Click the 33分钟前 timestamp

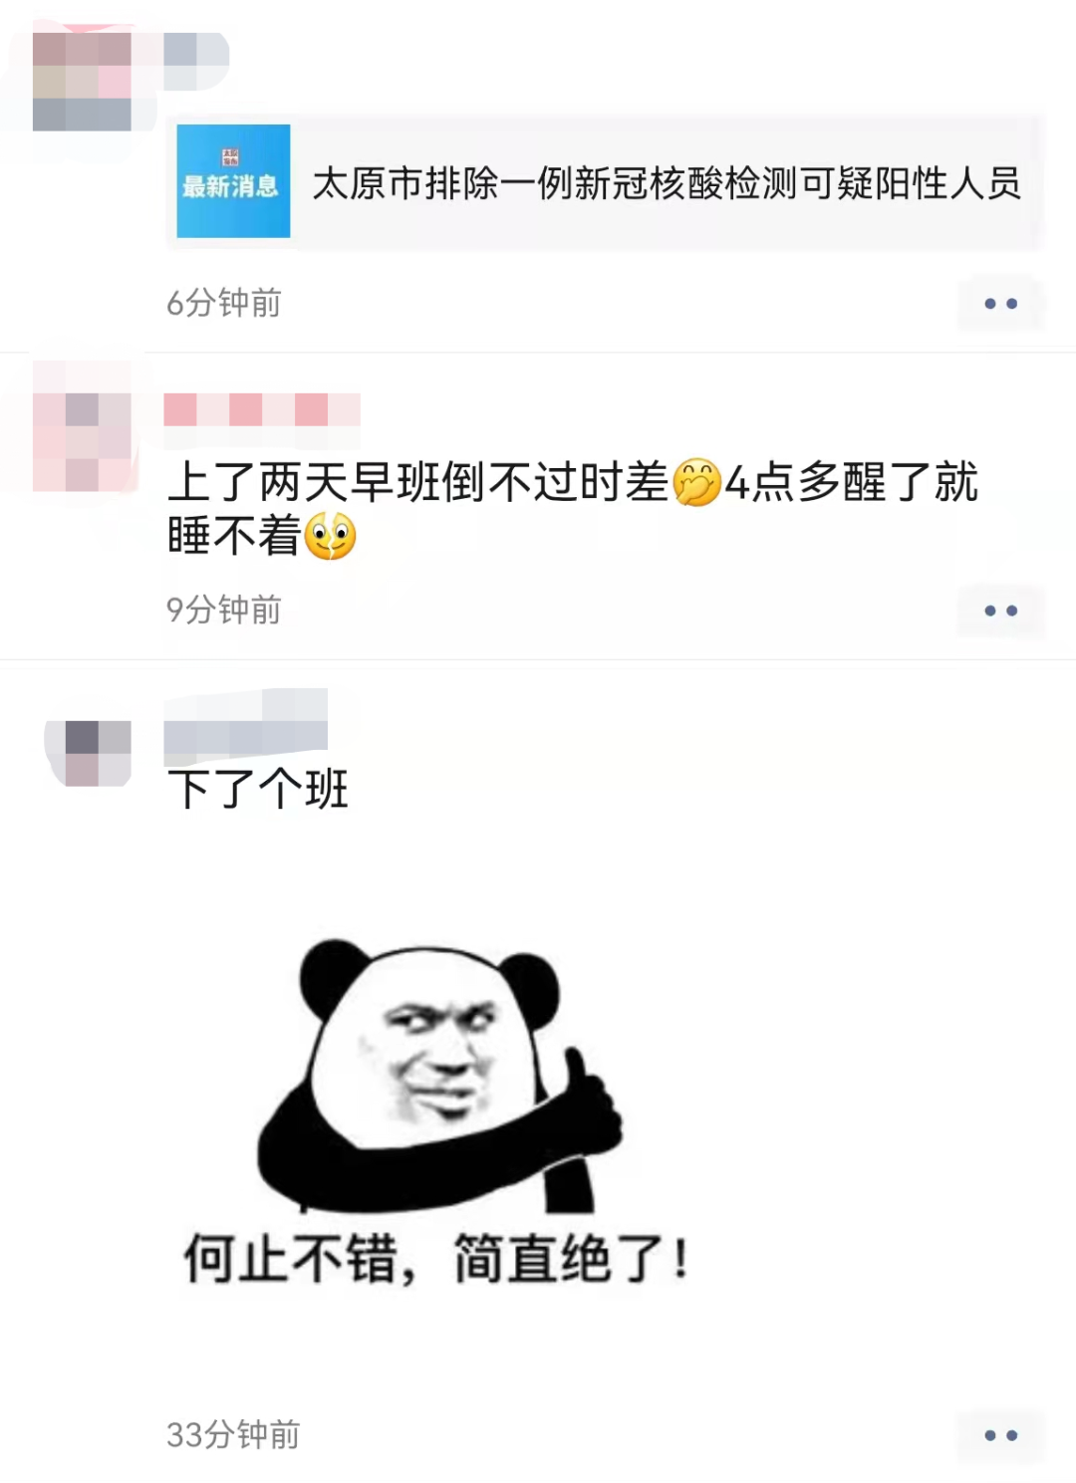coord(233,1434)
